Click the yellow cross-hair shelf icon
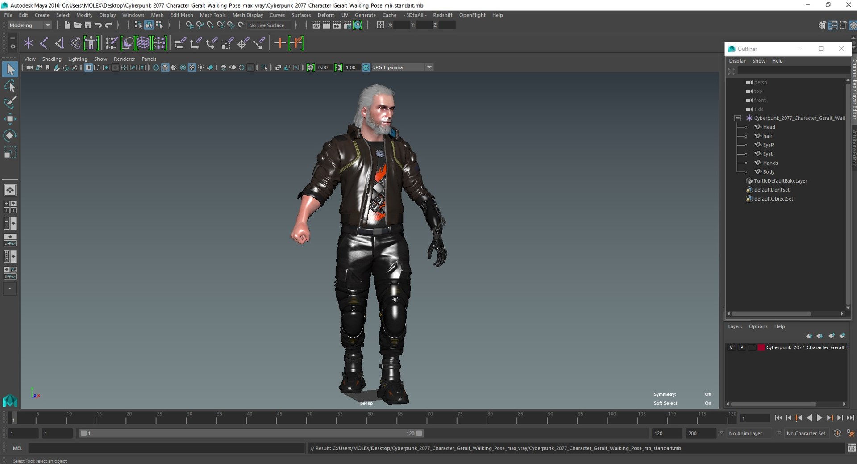Viewport: 857px width, 464px height. click(x=280, y=43)
